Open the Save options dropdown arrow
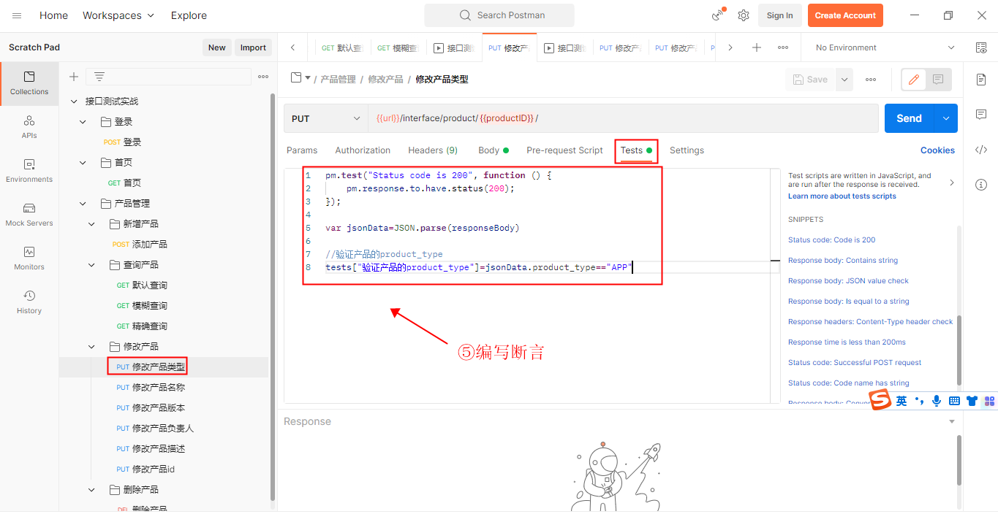The height and width of the screenshot is (514, 998). coord(844,80)
